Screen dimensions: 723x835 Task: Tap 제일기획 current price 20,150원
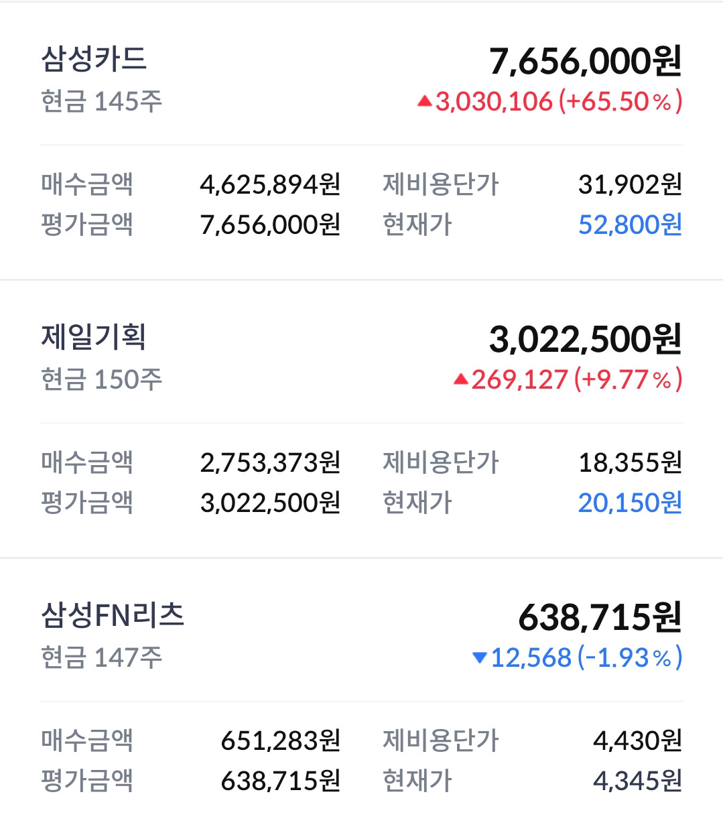point(630,503)
